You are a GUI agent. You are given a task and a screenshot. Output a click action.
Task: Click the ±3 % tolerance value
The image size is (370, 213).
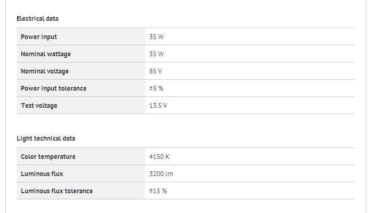(x=156, y=89)
